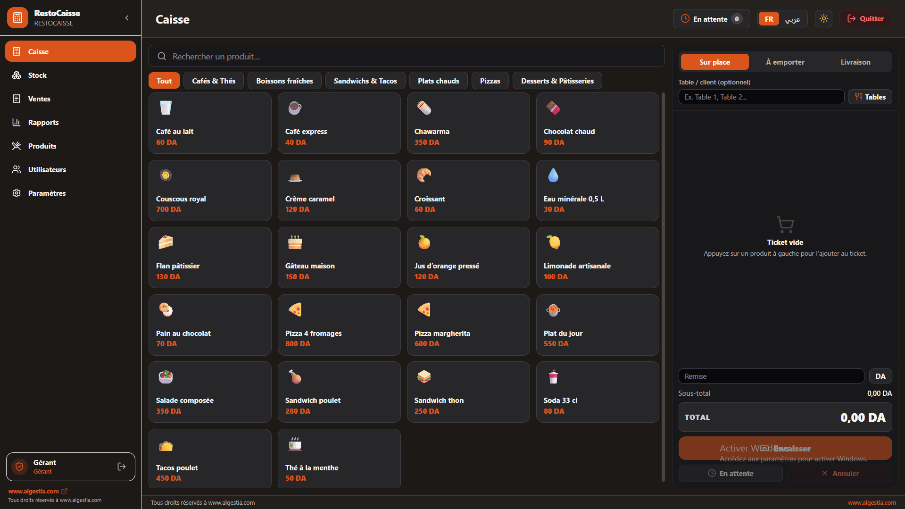Click the Eau minérale water drop icon

[553, 175]
